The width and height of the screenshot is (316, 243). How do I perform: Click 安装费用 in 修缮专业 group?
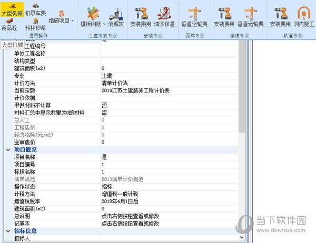(224, 17)
